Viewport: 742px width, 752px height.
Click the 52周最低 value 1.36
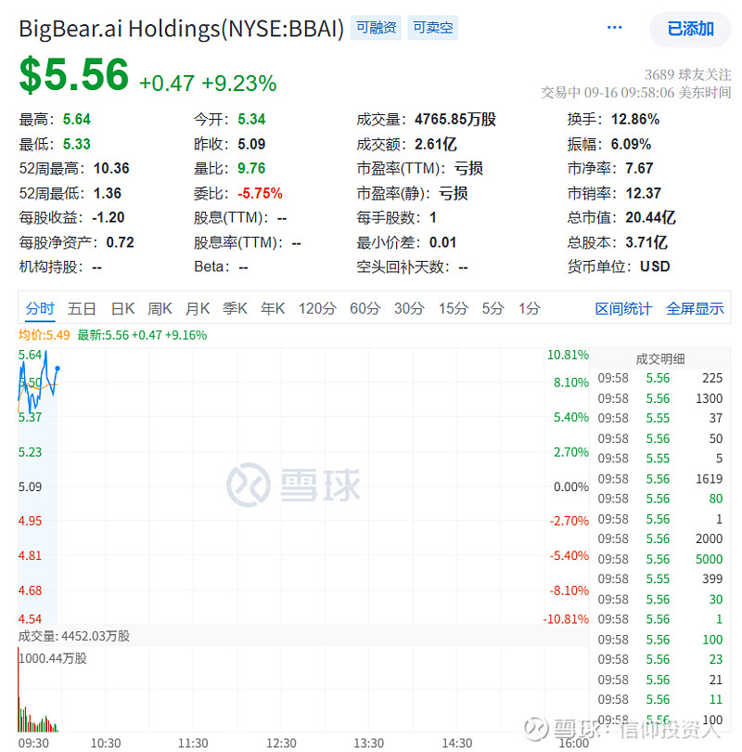coord(108,193)
